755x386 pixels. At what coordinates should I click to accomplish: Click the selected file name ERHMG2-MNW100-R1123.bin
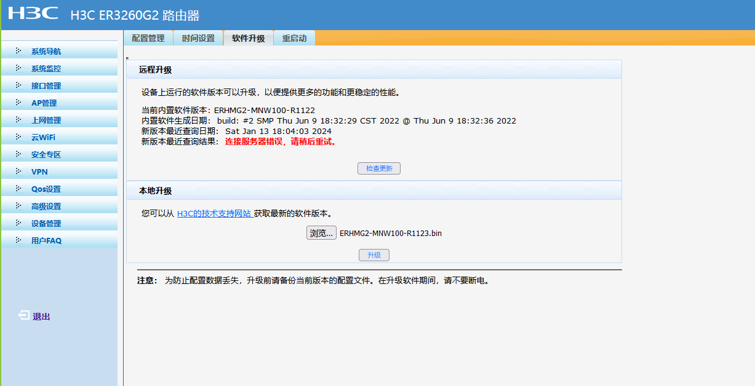click(391, 233)
